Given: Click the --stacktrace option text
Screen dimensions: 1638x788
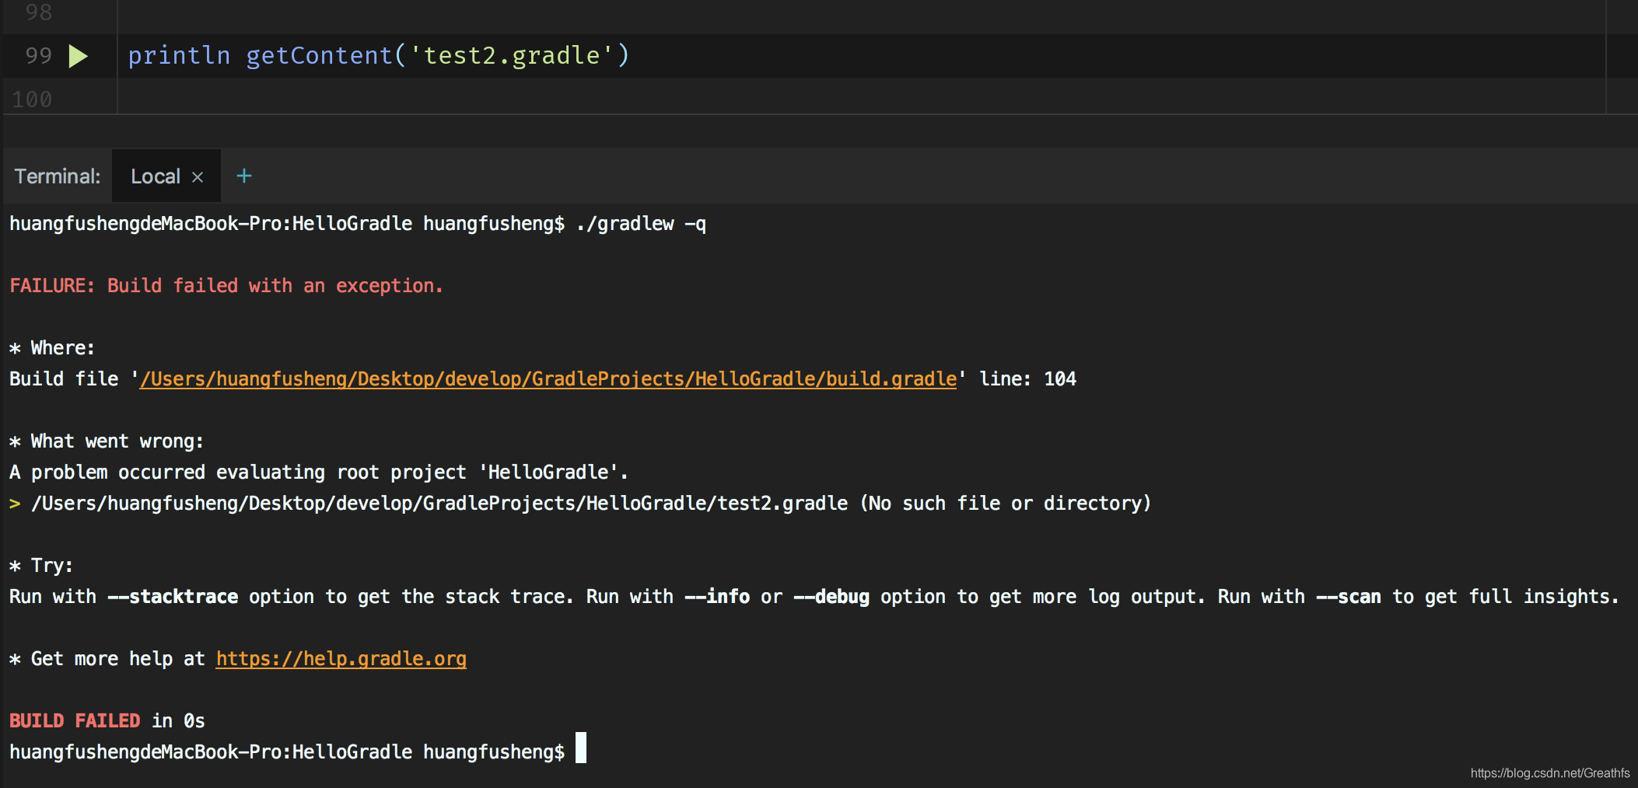Looking at the screenshot, I should 173,597.
